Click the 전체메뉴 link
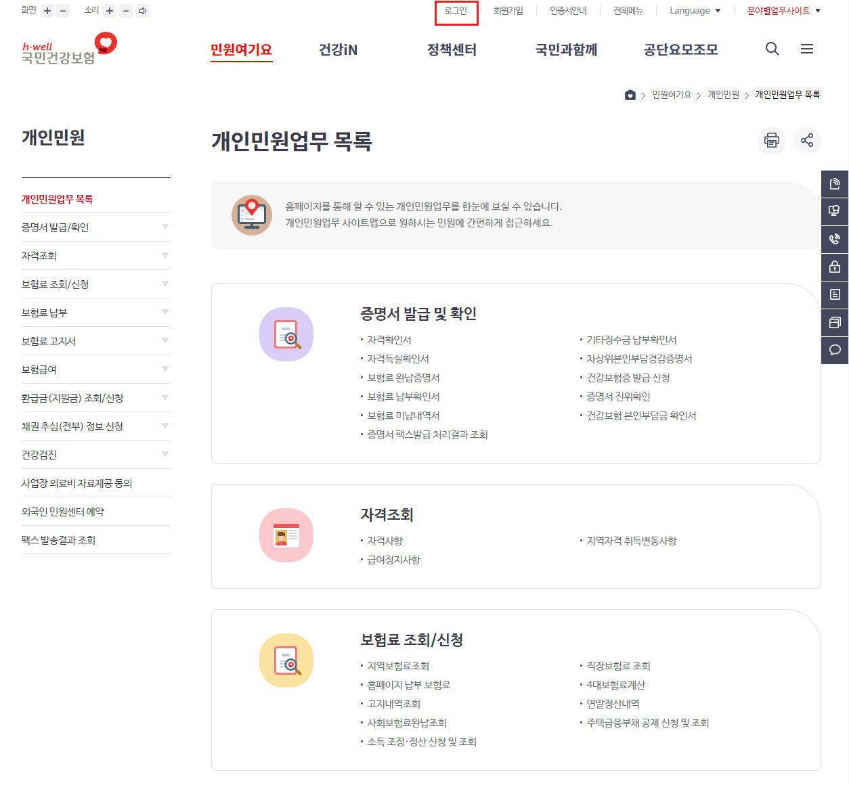 (628, 11)
